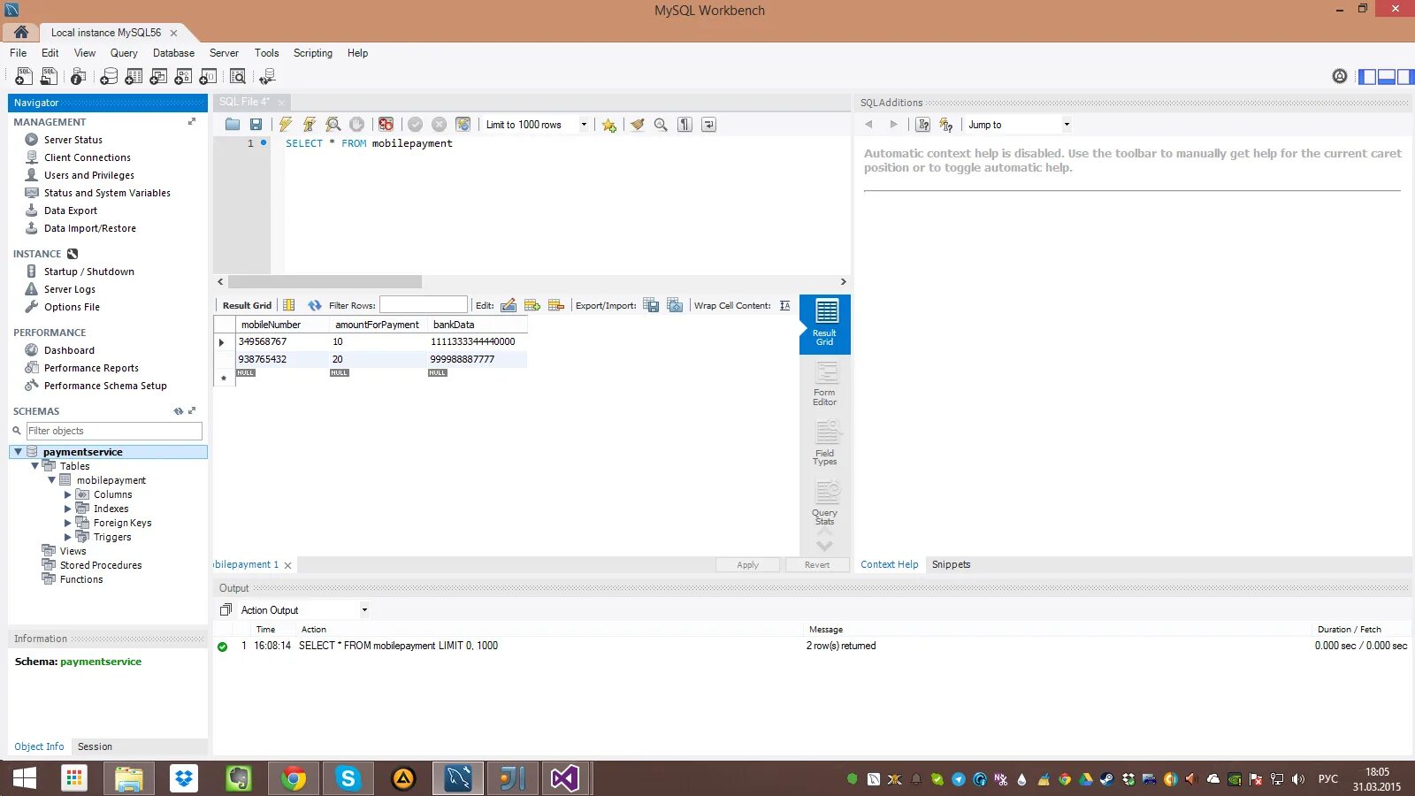
Task: Open Google Chrome from the taskbar
Action: (294, 778)
